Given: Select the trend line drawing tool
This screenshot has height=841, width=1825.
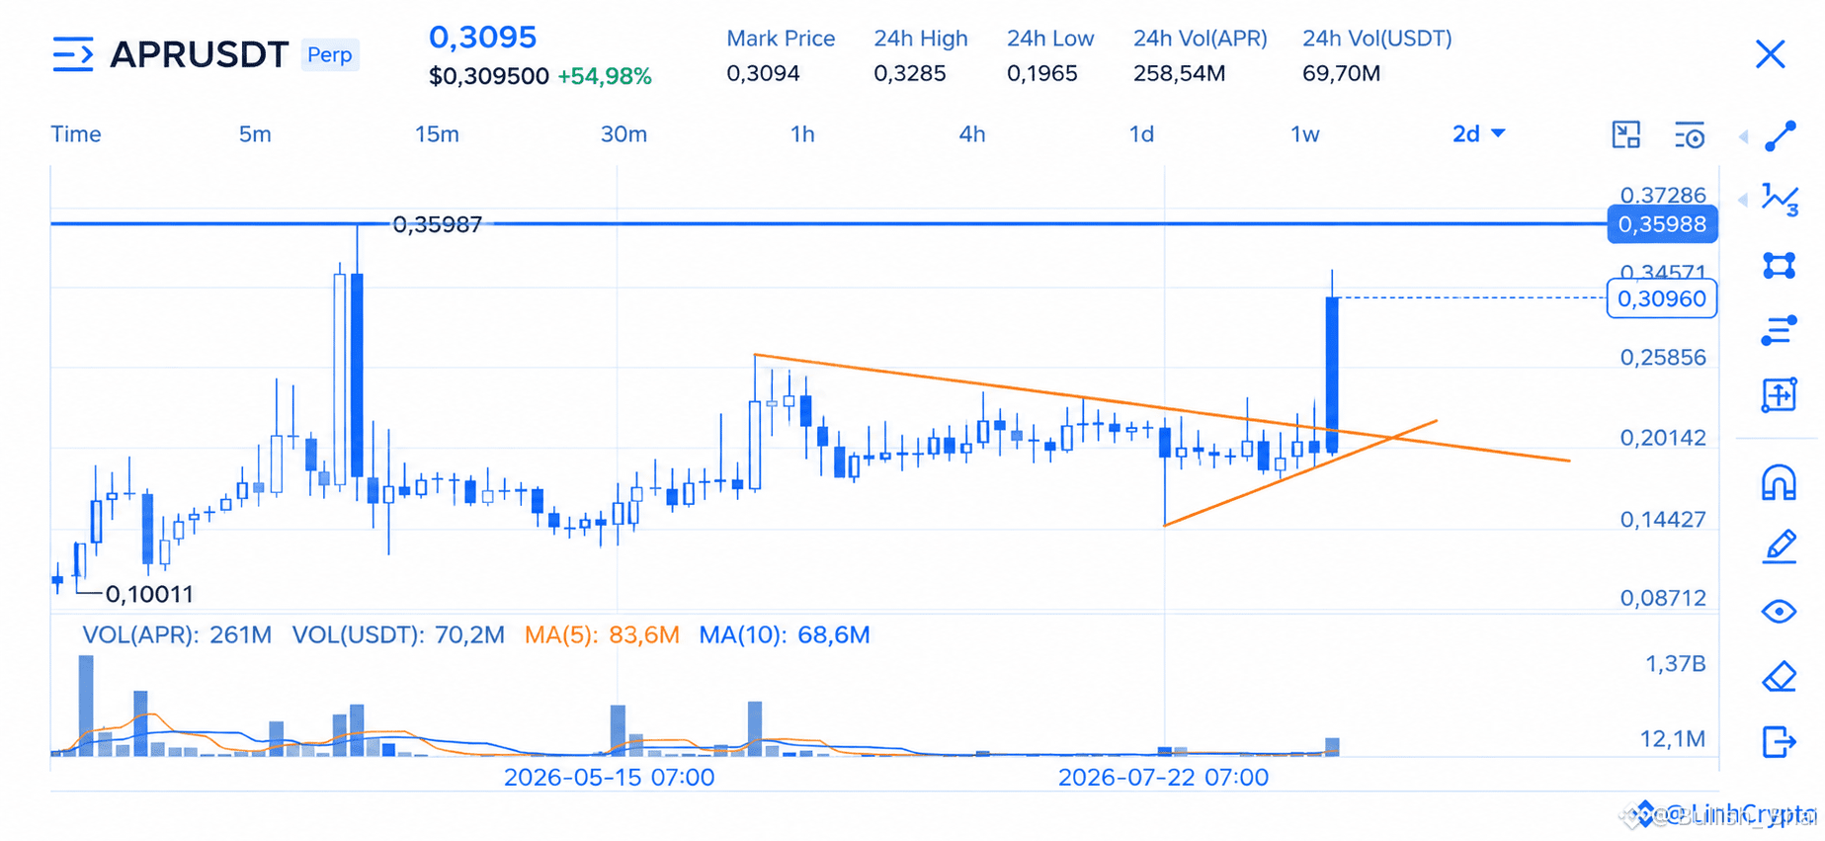Looking at the screenshot, I should click(1780, 136).
